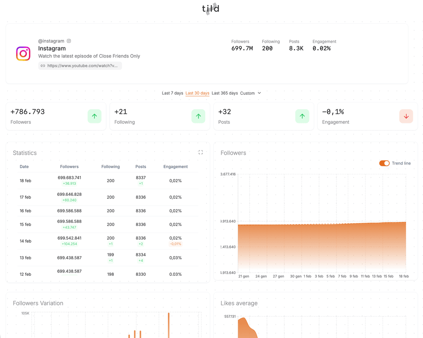Viewport: 423px width, 338px height.
Task: Click the green up arrow on Posts card
Action: (302, 116)
